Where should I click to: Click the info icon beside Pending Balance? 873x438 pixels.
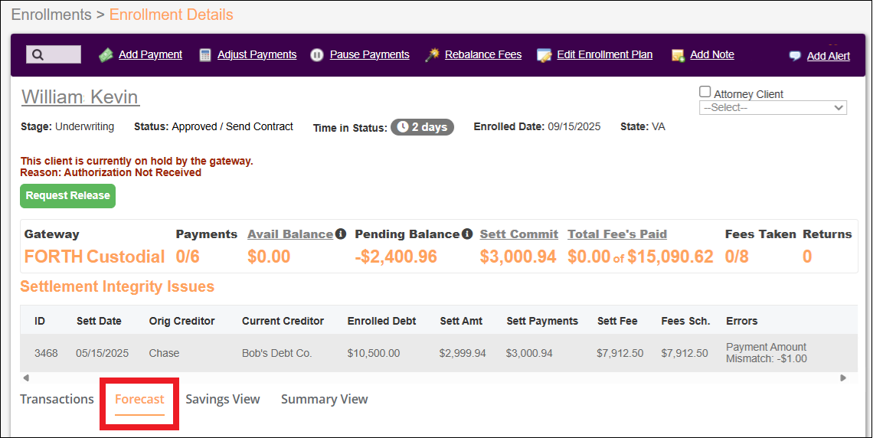coord(467,234)
